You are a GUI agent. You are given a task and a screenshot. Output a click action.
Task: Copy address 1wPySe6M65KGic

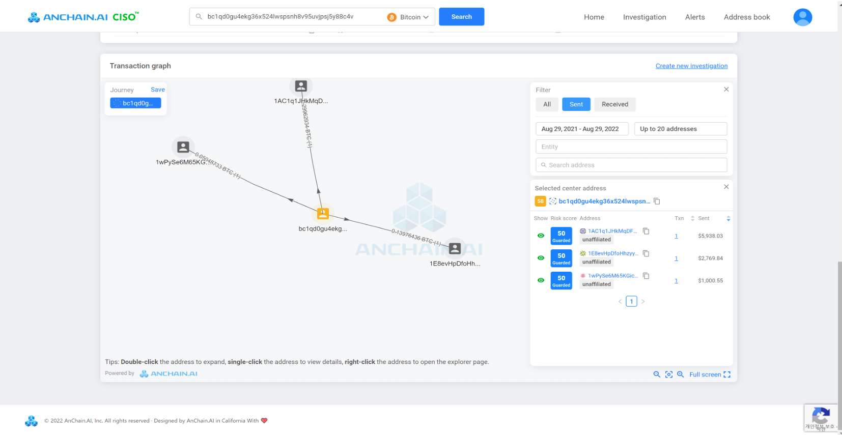646,276
